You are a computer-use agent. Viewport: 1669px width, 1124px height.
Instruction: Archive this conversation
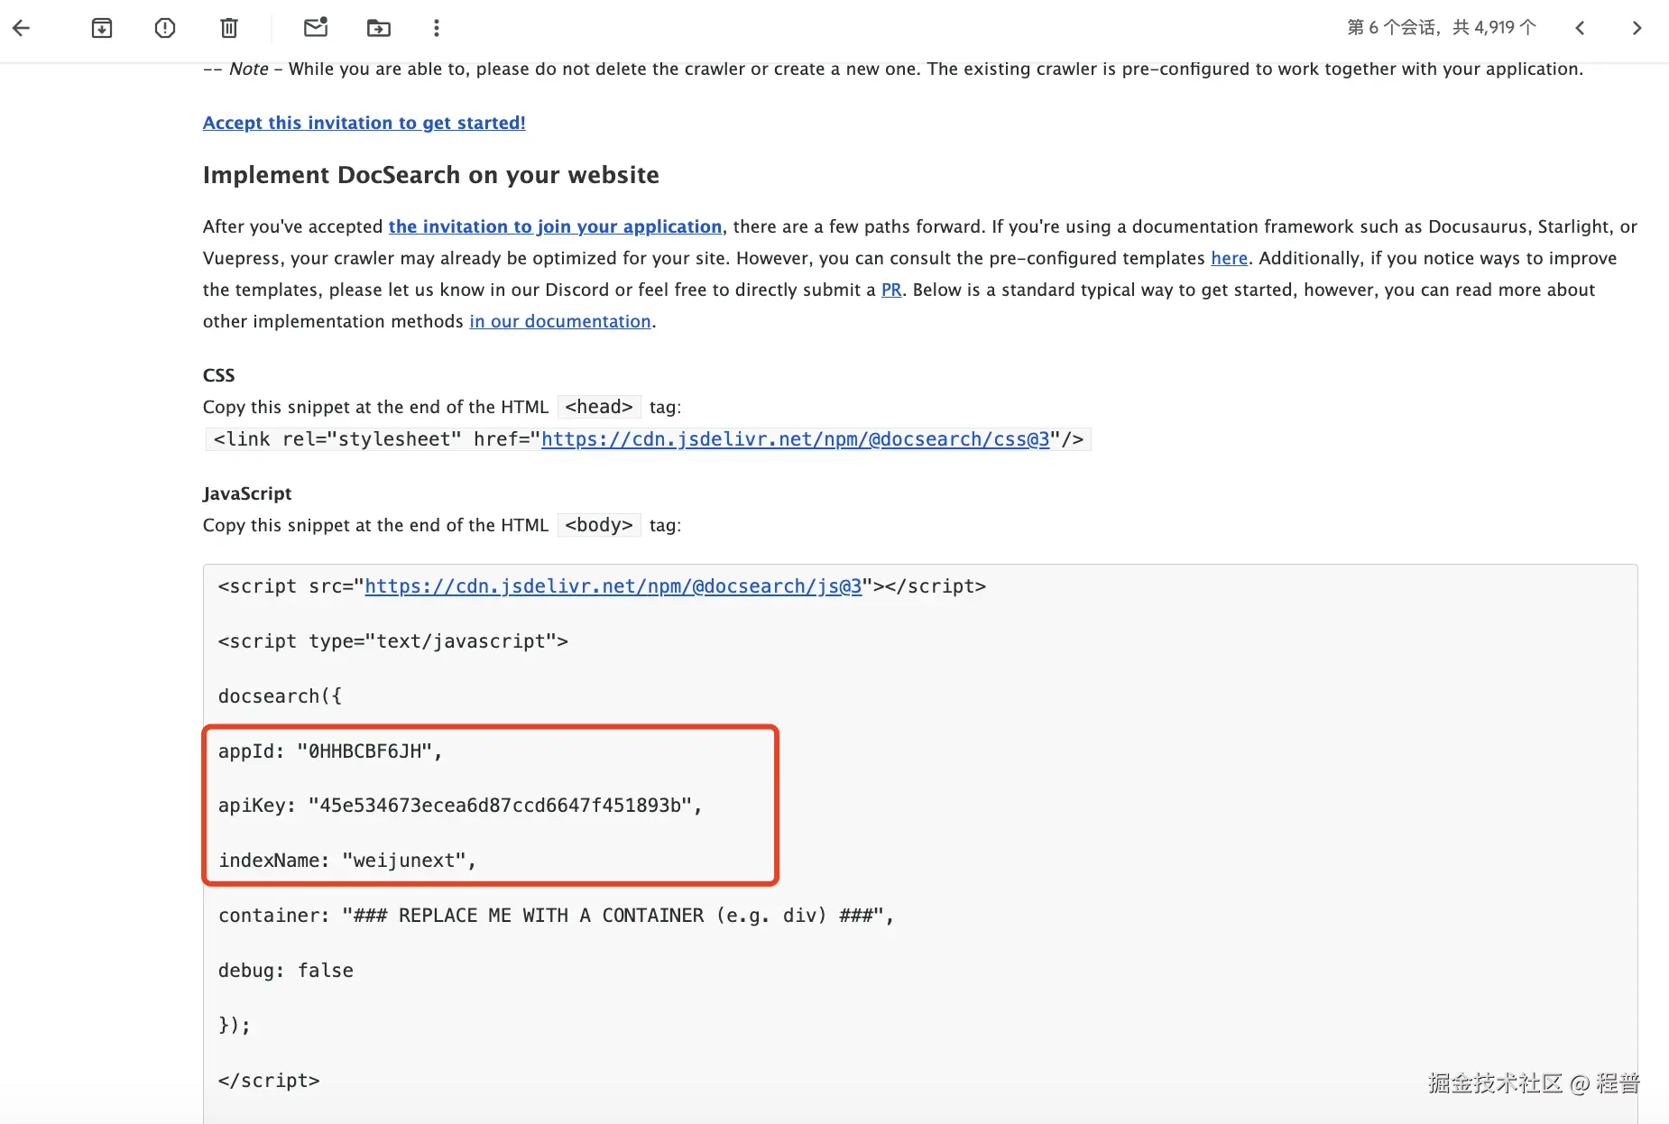(x=102, y=28)
